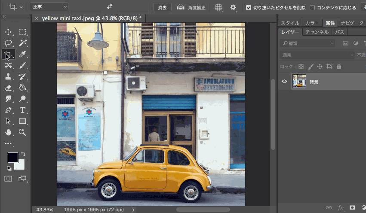
Task: Select the Lasso tool
Action: point(8,43)
